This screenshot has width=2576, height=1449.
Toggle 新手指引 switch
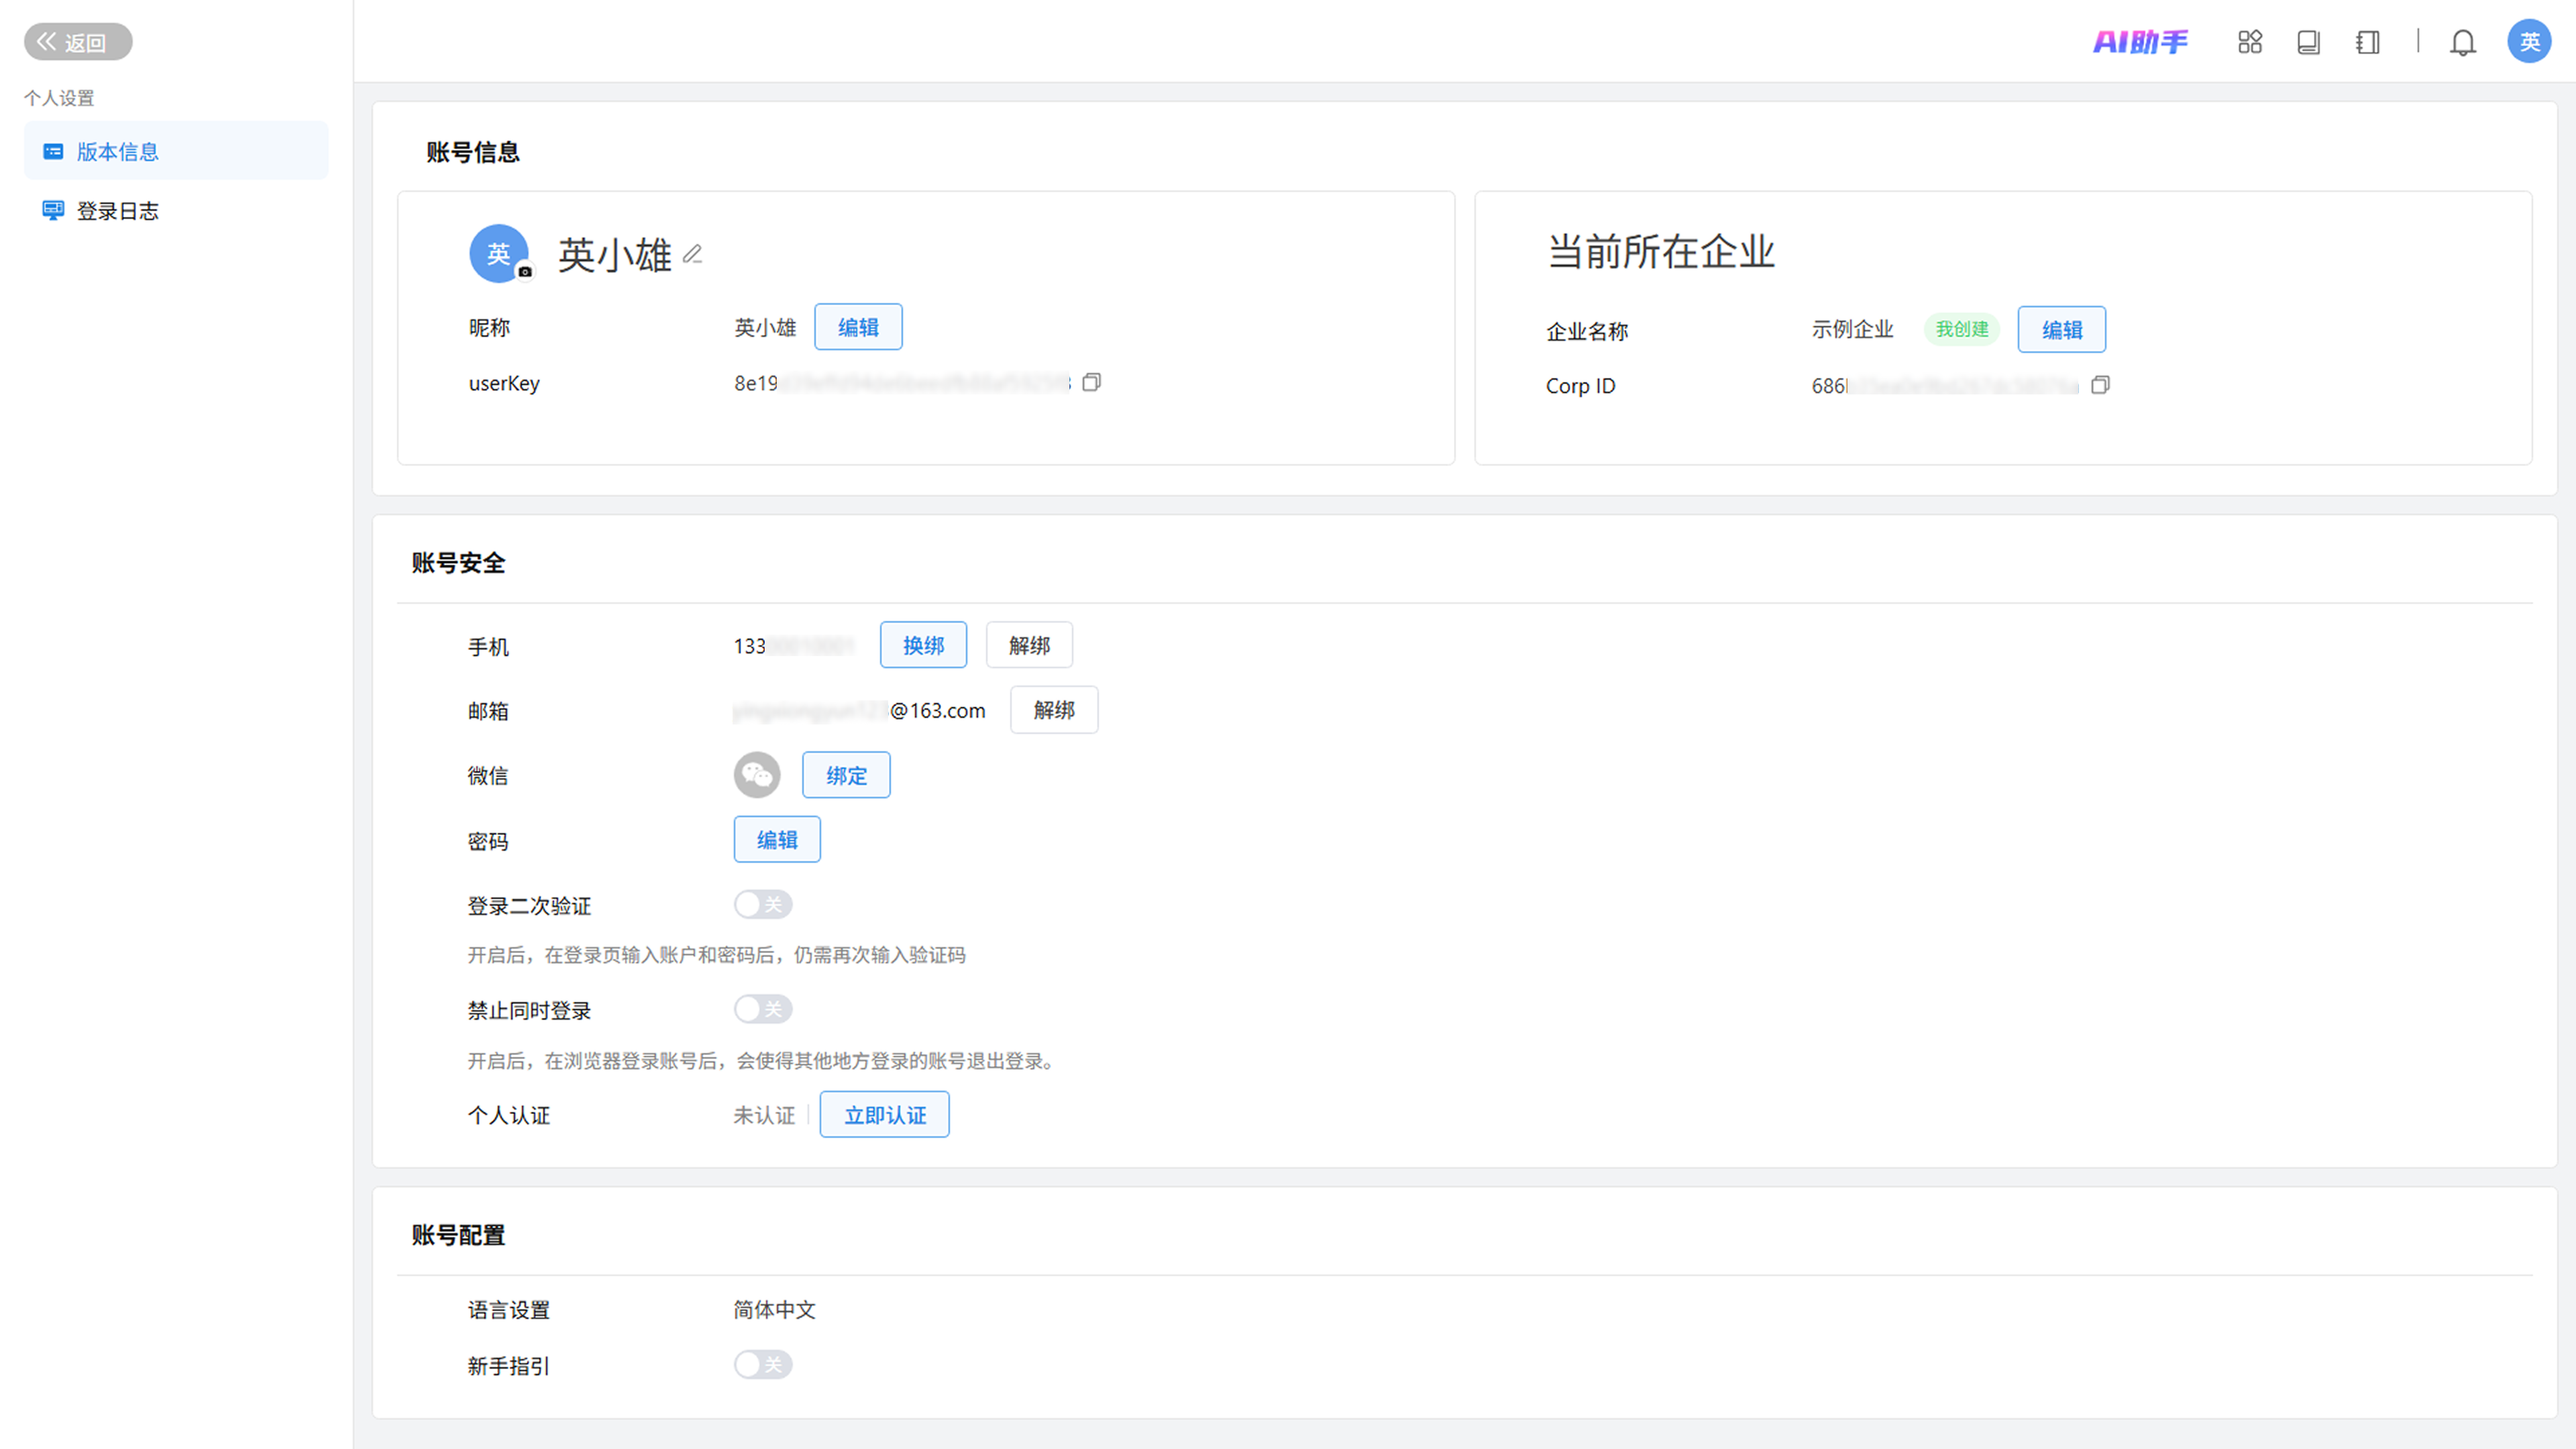click(x=763, y=1365)
